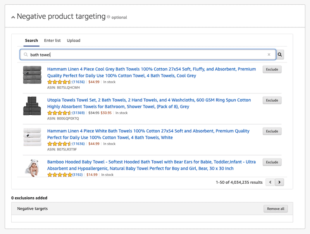Go to next results page arrow
This screenshot has height=234, width=310.
(279, 182)
